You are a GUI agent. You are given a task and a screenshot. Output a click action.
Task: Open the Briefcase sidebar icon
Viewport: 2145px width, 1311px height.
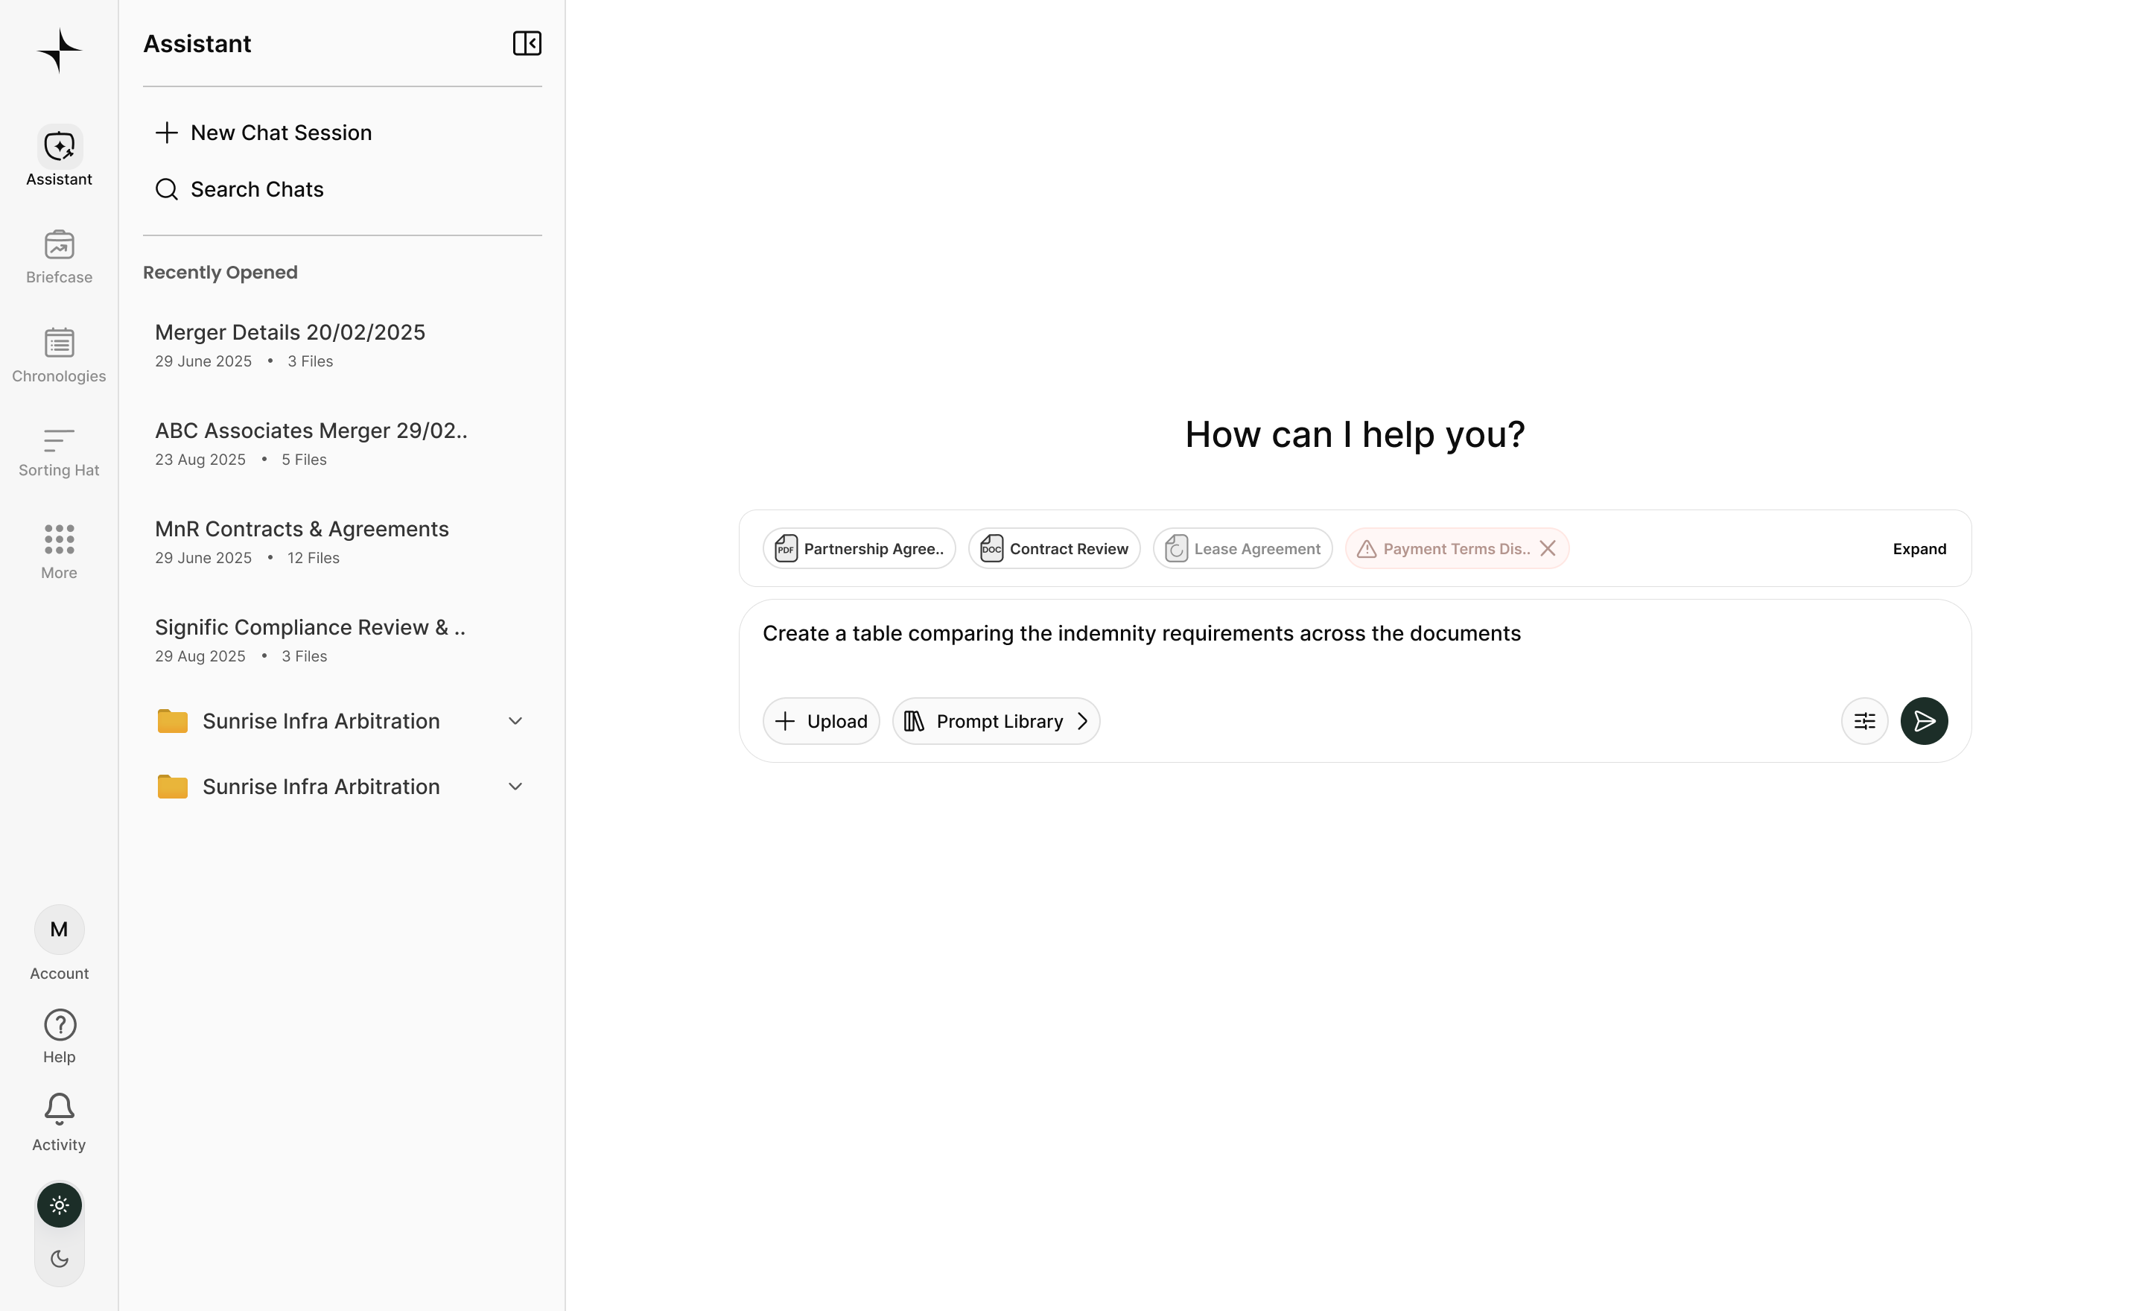click(x=59, y=256)
